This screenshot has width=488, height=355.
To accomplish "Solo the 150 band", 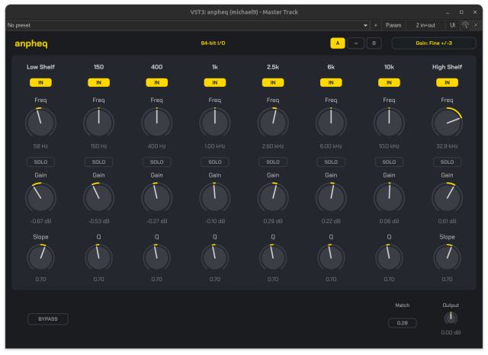I will pyautogui.click(x=98, y=162).
